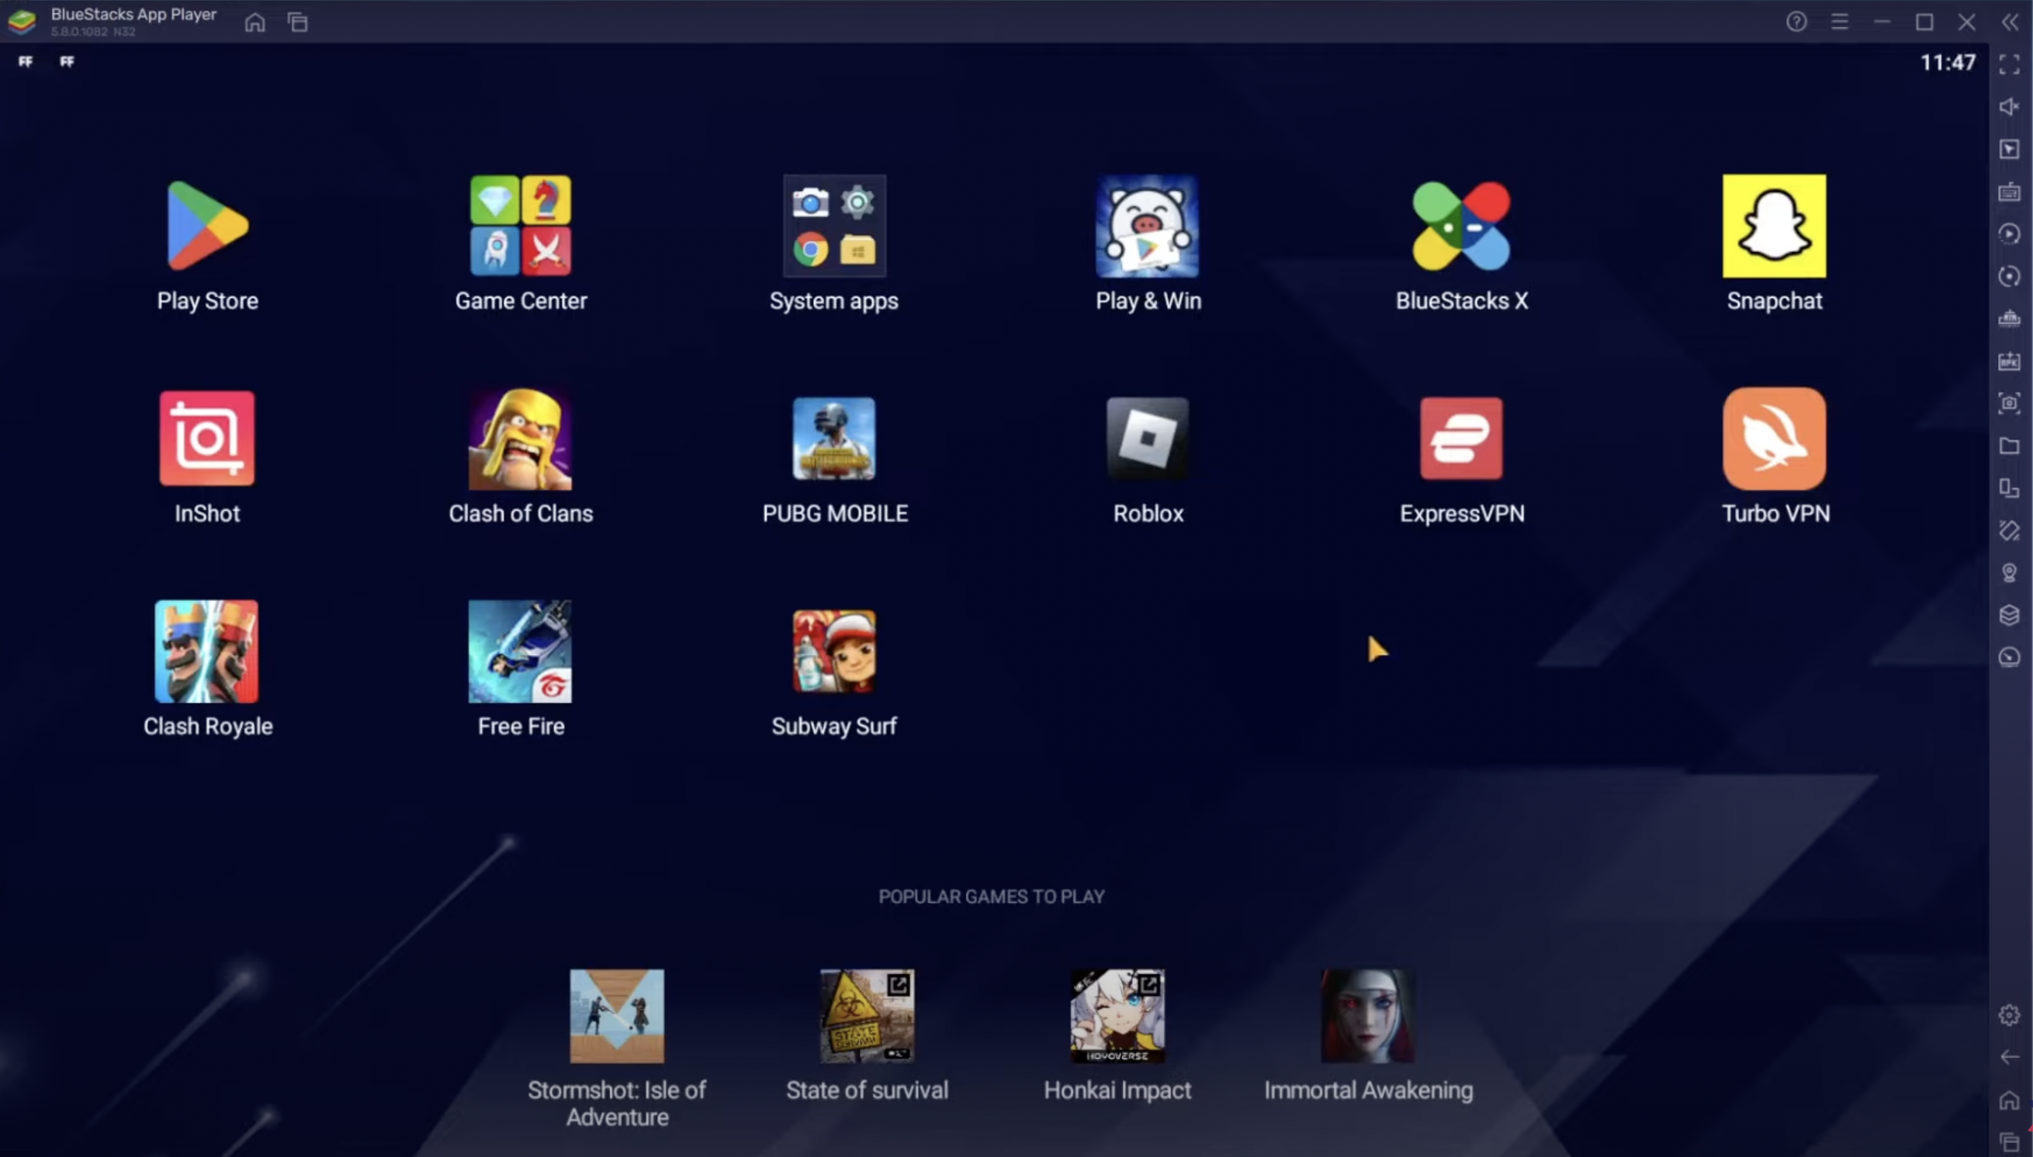
Task: Open PUBG MOBILE game
Action: [x=833, y=438]
